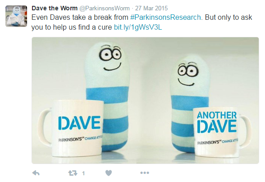Click the reply arrow icon
Viewport: 265px width, 182px height.
tap(36, 173)
